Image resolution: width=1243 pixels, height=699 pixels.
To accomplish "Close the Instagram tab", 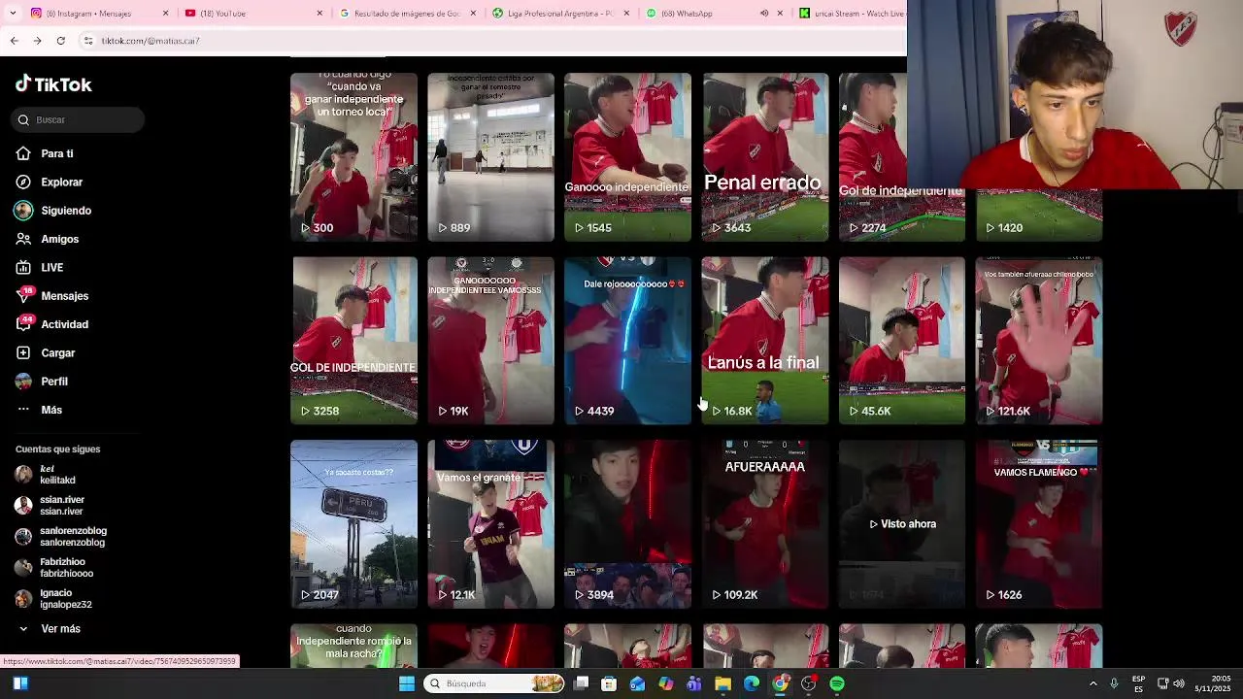I will point(165,14).
